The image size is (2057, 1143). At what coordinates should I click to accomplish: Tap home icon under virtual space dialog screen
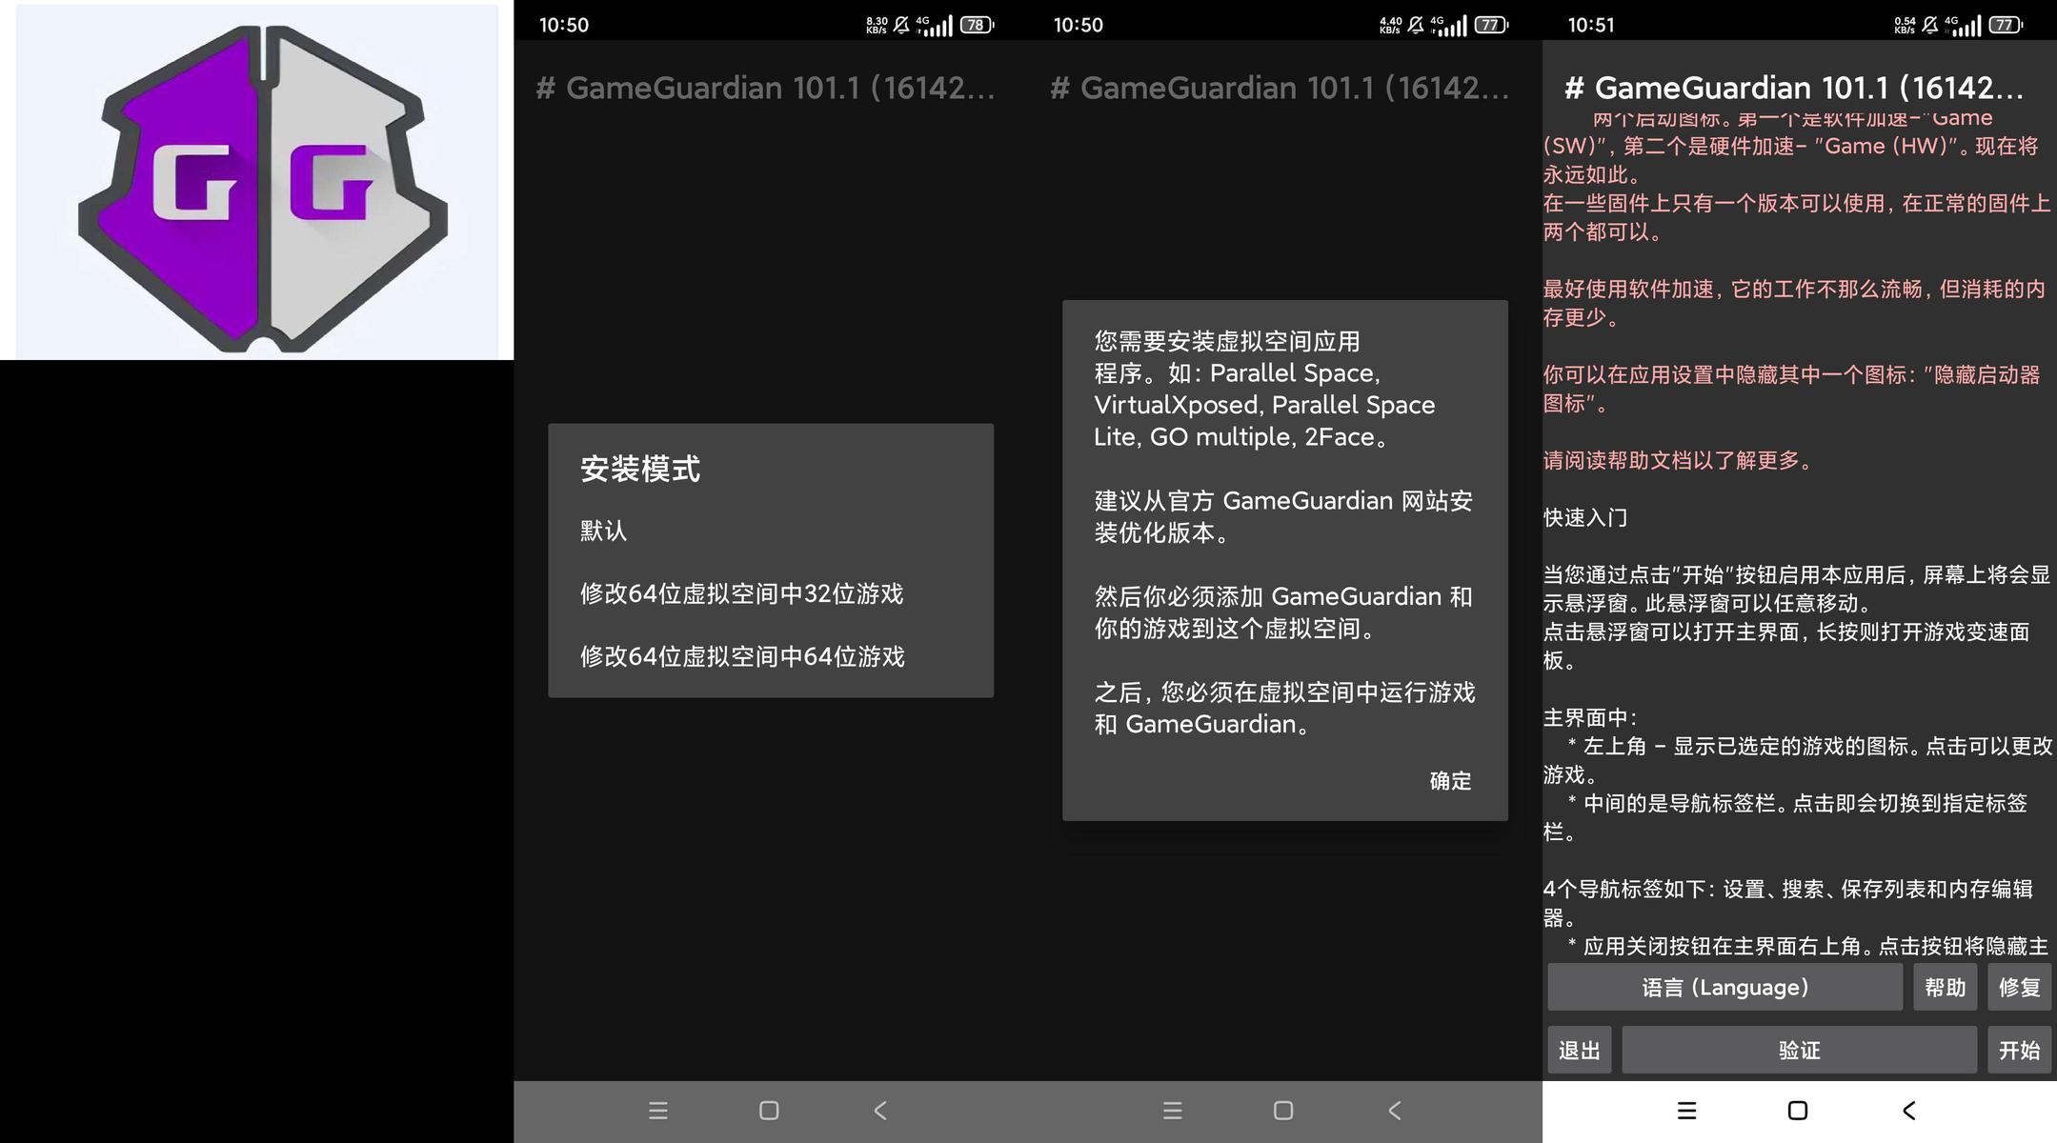(1283, 1111)
